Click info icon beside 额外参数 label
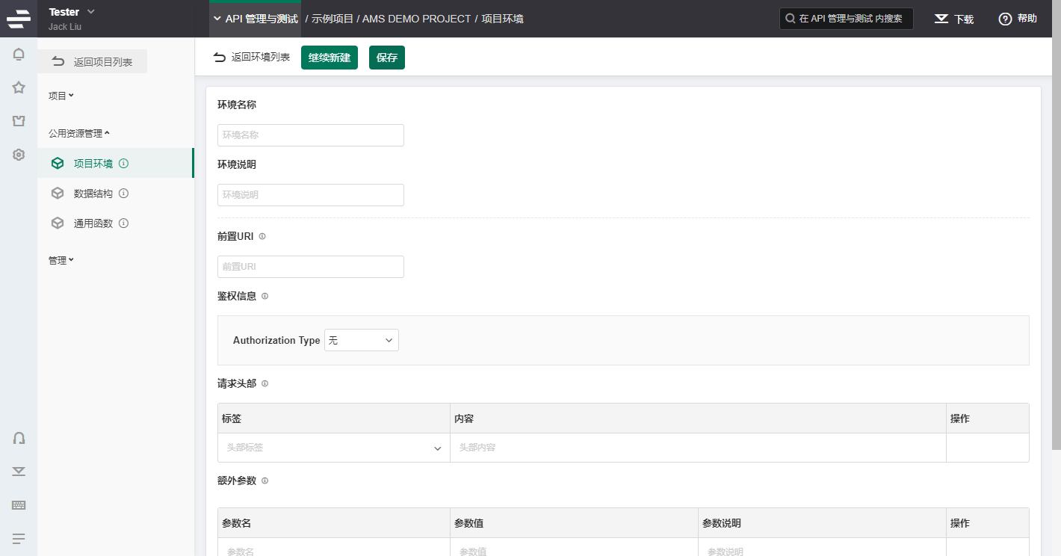Image resolution: width=1061 pixels, height=556 pixels. [265, 481]
